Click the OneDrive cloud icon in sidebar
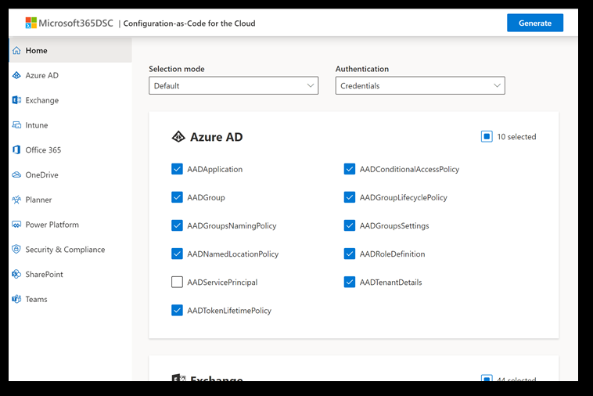 click(16, 175)
